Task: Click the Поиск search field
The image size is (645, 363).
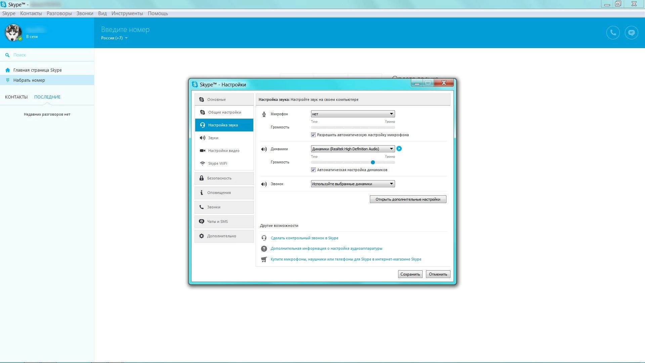Action: click(x=47, y=55)
